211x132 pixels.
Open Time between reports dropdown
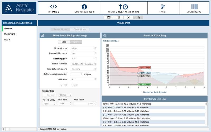coord(83,69)
